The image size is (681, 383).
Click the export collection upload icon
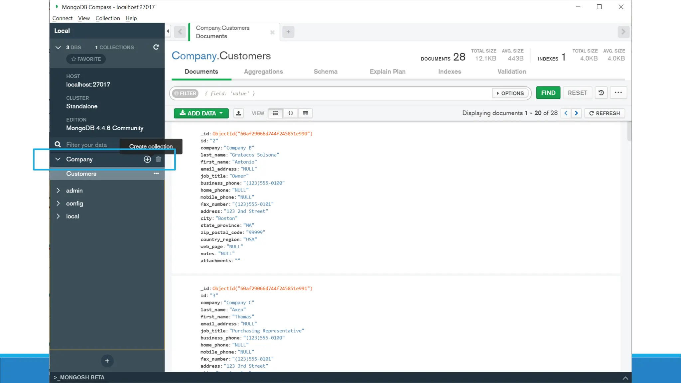(x=238, y=113)
